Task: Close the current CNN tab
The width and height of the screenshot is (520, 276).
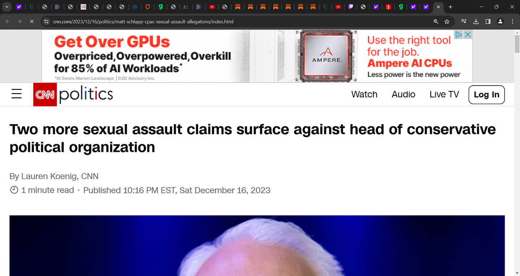Action: [438, 7]
